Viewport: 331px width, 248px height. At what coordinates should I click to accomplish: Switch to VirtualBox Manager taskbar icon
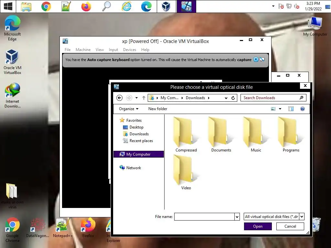[x=166, y=6]
